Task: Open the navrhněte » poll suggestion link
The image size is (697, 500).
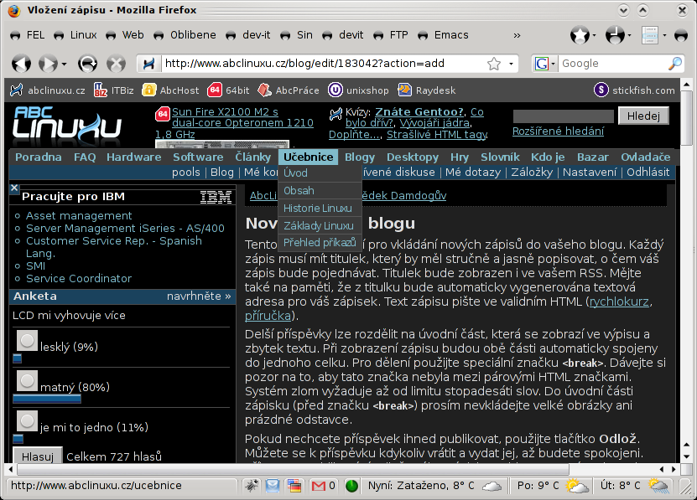Action: pyautogui.click(x=199, y=296)
